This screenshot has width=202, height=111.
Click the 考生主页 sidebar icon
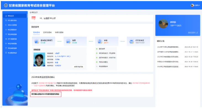coord(6,16)
